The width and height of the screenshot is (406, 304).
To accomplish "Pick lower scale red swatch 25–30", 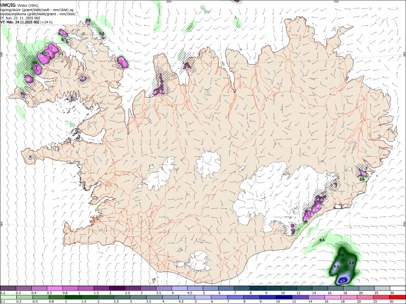I will click(381, 297).
